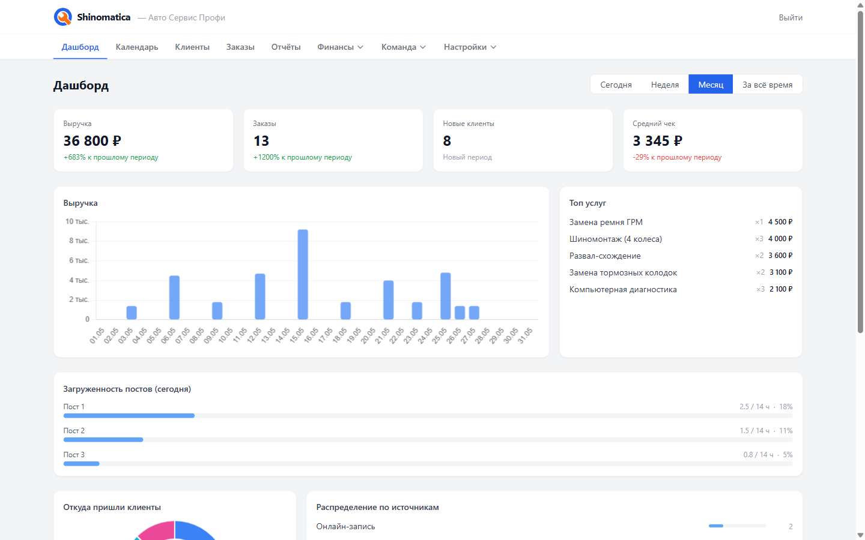
Task: Click the Пост 2 load progress bar
Action: (428, 440)
